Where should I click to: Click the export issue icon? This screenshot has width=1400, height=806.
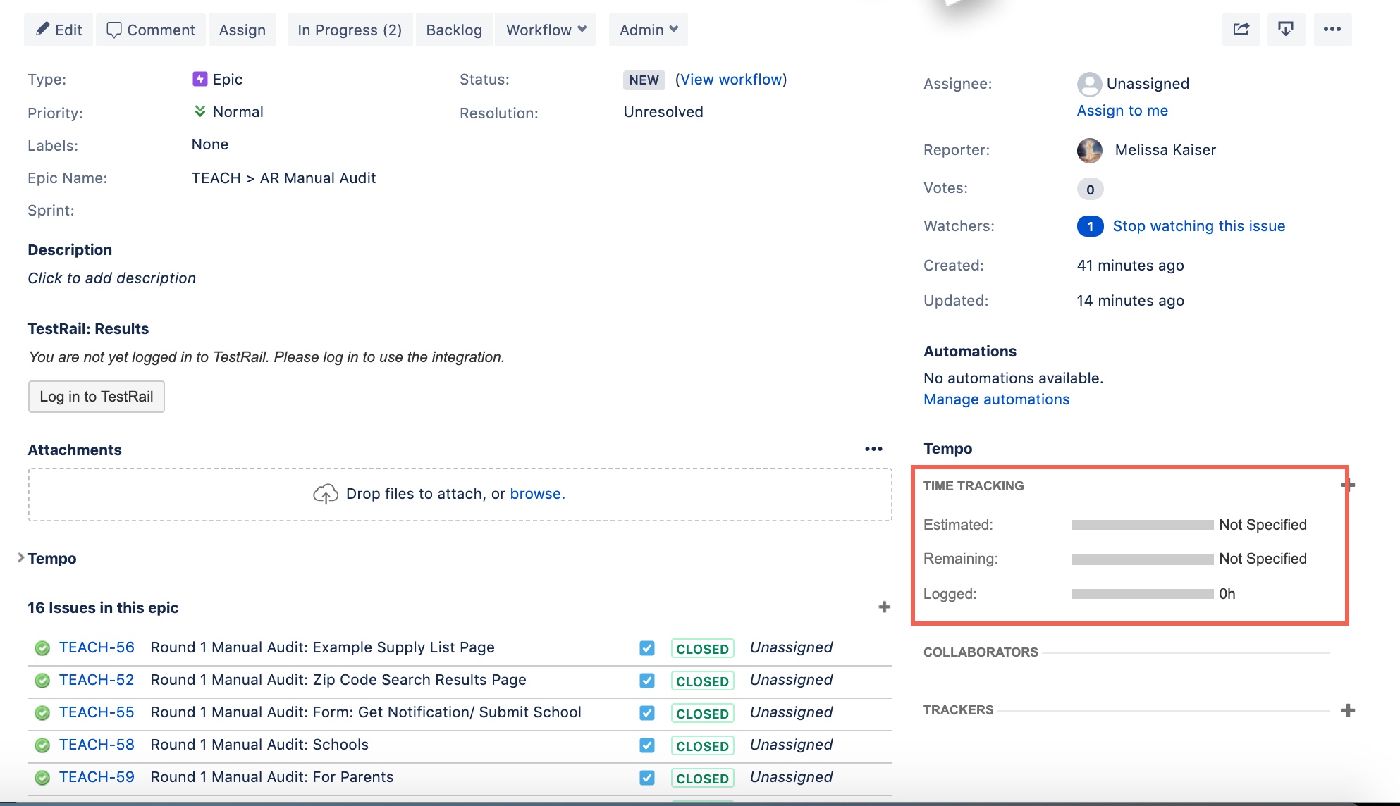point(1286,30)
